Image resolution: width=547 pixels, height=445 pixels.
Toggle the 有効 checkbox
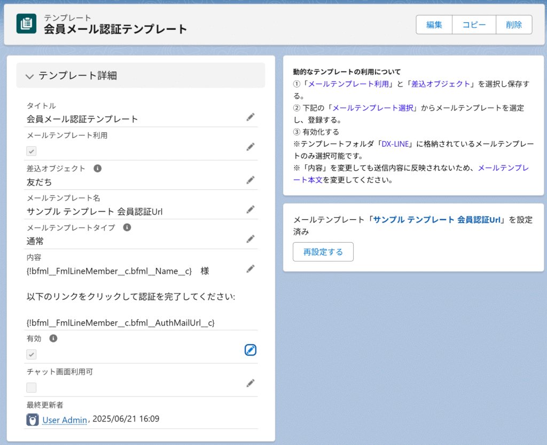[32, 354]
